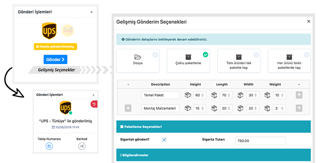Click weight box icon in Montaj Malzemeleri row
This screenshot has height=163, width=326.
click(267, 108)
